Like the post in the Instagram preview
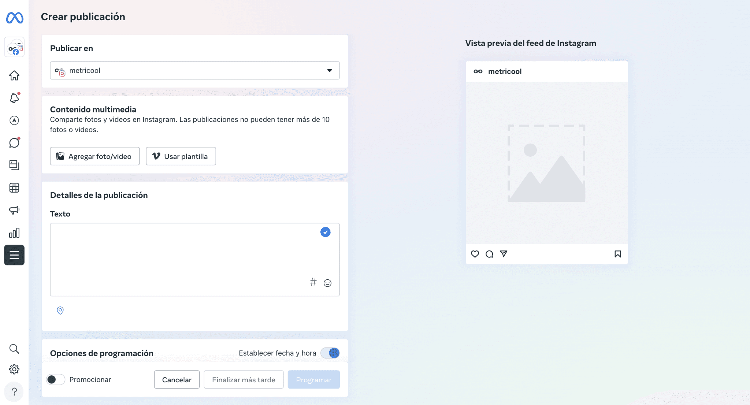This screenshot has width=750, height=405. 475,254
